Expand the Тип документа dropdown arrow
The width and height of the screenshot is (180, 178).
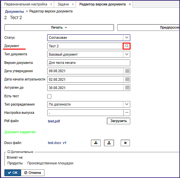(127, 54)
